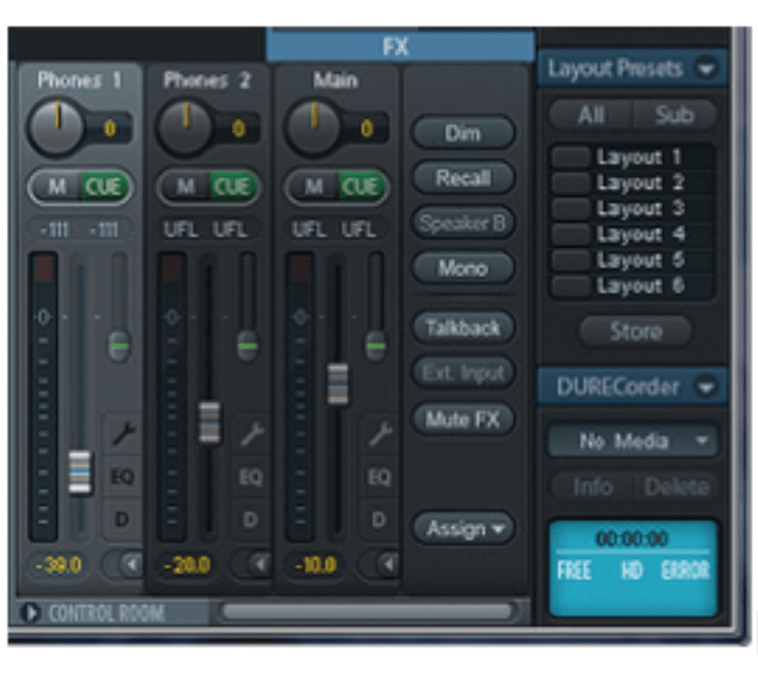Viewport: 758px width, 674px height.
Task: Expand the Layout Presets dropdown arrow
Action: point(706,68)
